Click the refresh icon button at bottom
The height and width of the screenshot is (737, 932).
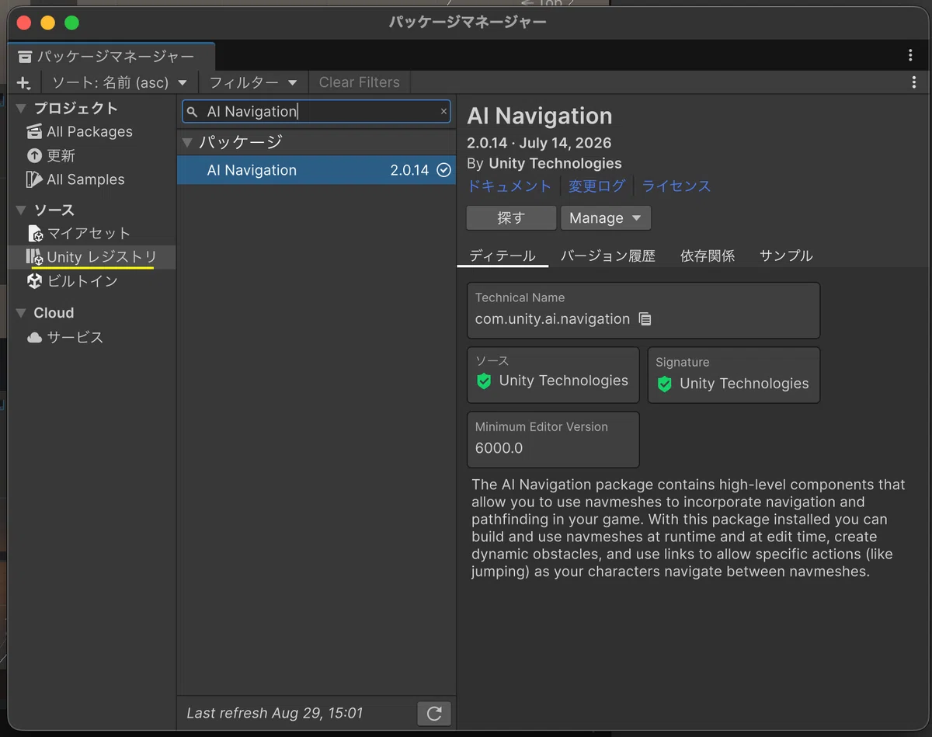(434, 714)
